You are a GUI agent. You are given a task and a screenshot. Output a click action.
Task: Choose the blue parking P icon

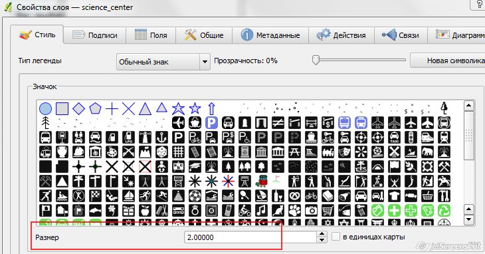click(x=211, y=123)
